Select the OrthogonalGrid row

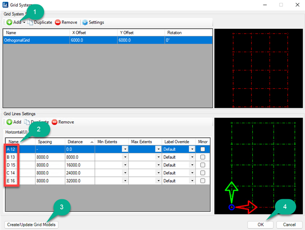pyautogui.click(x=108, y=40)
